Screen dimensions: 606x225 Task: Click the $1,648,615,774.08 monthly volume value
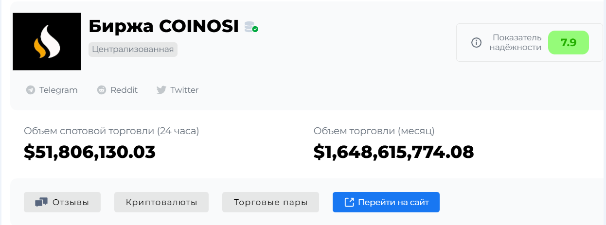pos(393,152)
